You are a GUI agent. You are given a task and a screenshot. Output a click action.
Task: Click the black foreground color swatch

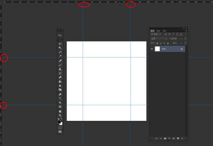[x=59, y=122]
